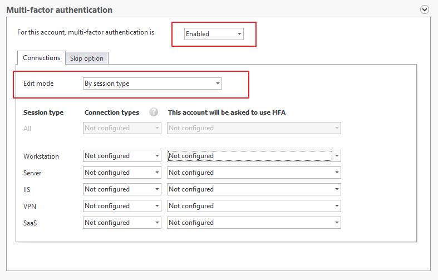Click the disabled All MFA prompt dropdown
The image size is (438, 280).
(254, 128)
